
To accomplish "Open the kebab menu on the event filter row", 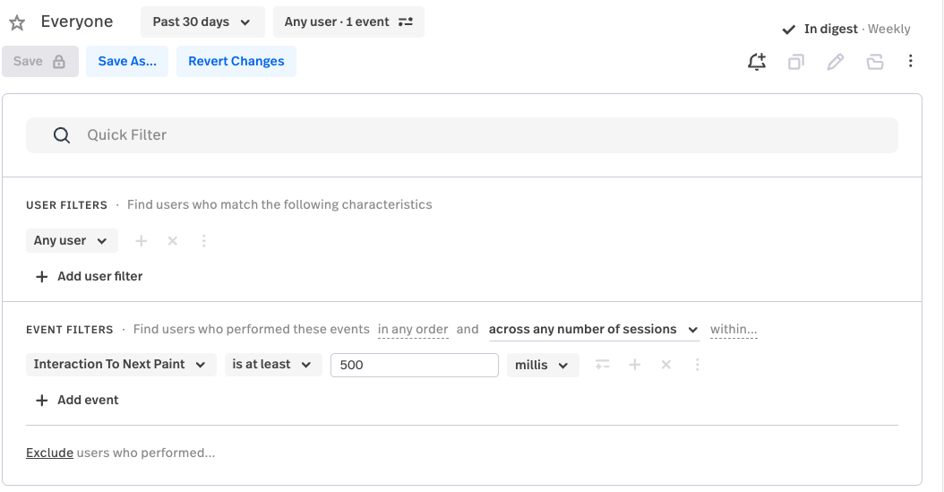I will pos(697,365).
